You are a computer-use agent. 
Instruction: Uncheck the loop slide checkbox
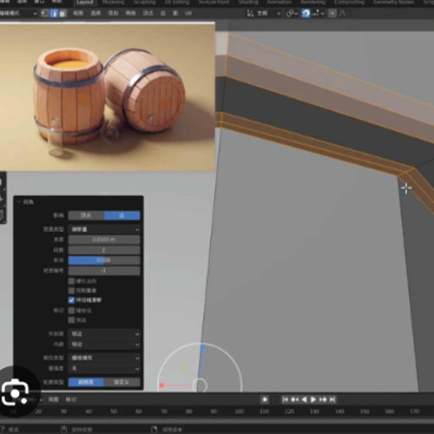(x=71, y=300)
